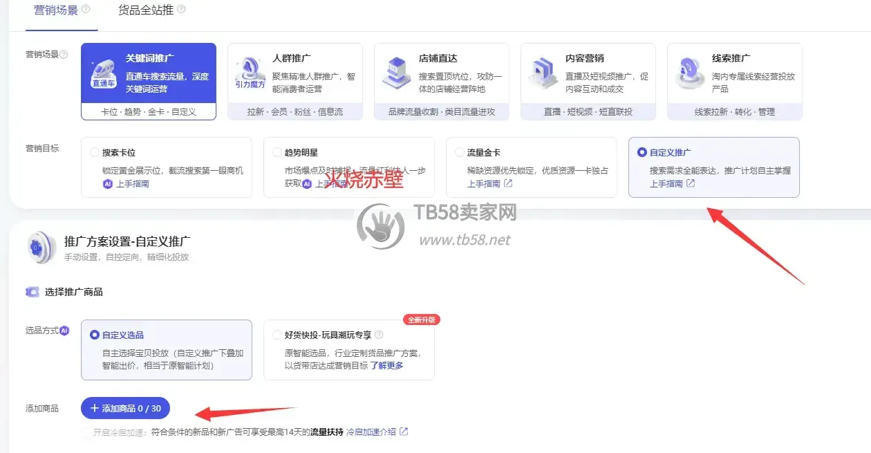Click external link icon after 冷启加速介绍
The image size is (871, 453).
coord(404,432)
